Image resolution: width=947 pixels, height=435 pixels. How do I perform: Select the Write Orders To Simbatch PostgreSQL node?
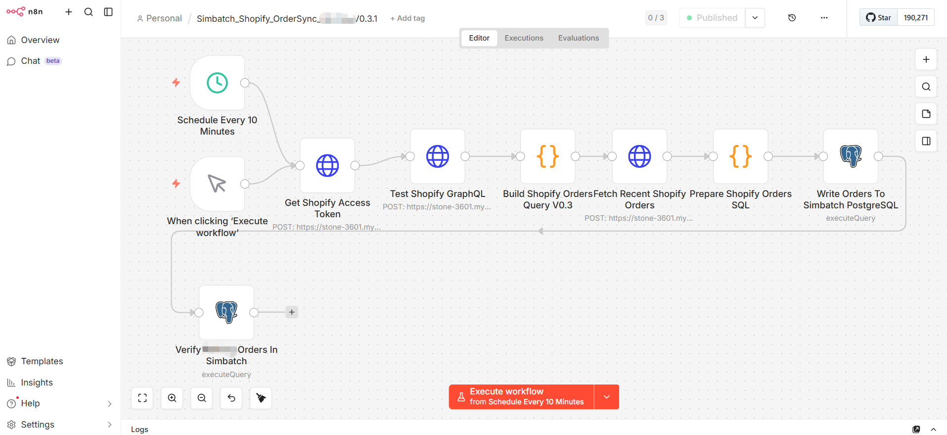pos(851,156)
